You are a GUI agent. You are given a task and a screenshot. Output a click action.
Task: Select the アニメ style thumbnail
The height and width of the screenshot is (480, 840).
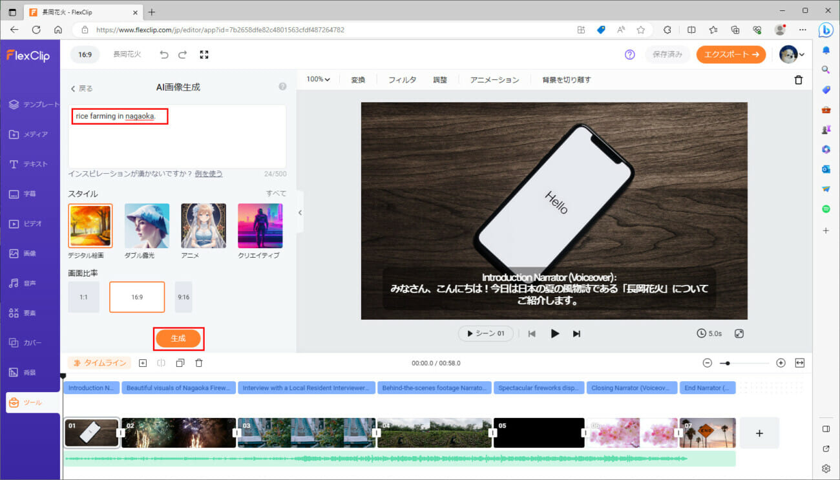point(204,226)
